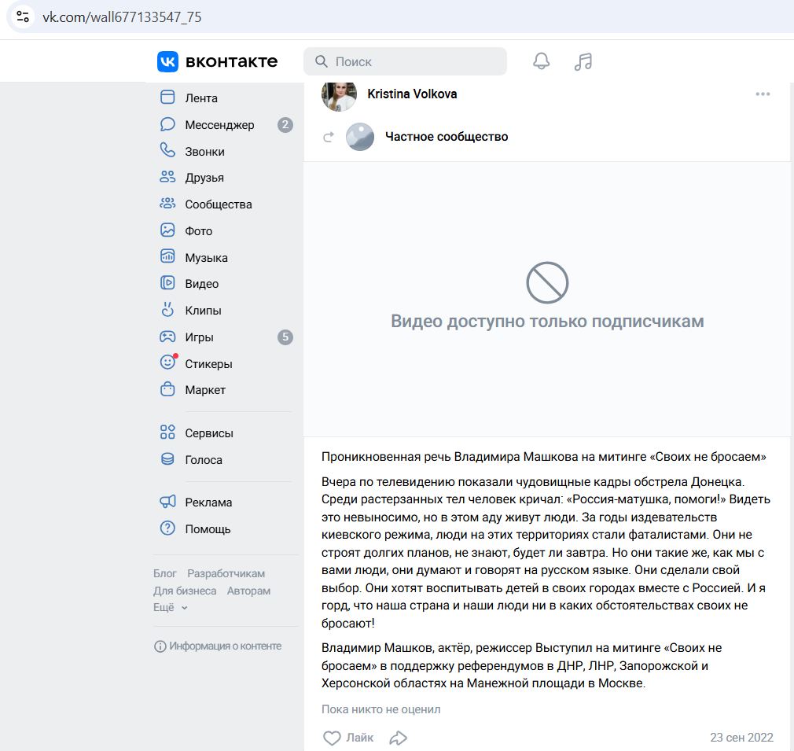This screenshot has width=794, height=751.
Task: Click the Авторам footer link
Action: tap(248, 591)
